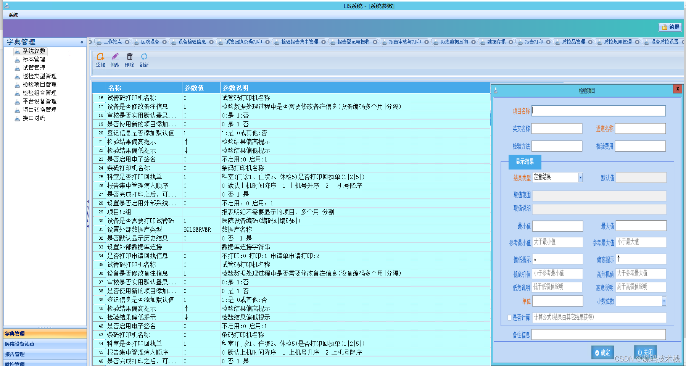This screenshot has height=366, width=686.
Task: Close the 检验报告集中管理 tab
Action: (324, 42)
